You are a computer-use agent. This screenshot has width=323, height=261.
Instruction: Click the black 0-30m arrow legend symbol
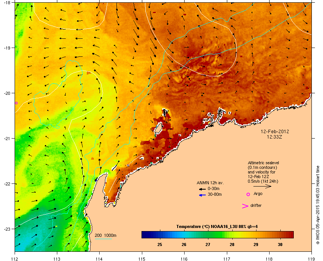[202, 189]
